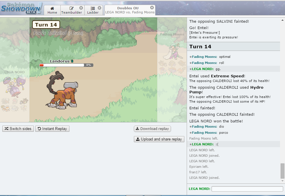This screenshot has height=196, width=285.
Task: Click 'The opposing CALDEROLI fainted!' log line
Action: [x=222, y=115]
